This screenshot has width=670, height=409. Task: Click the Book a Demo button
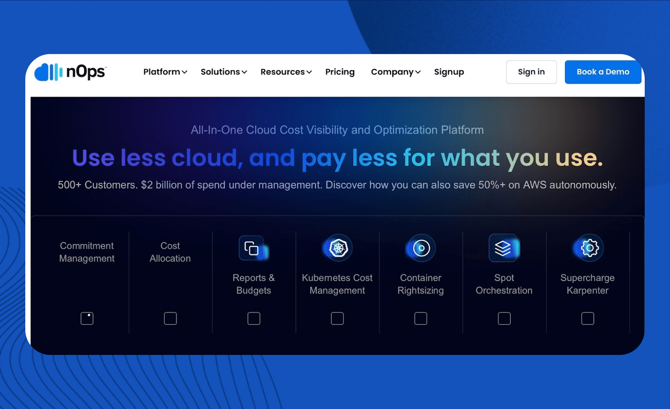click(x=603, y=72)
